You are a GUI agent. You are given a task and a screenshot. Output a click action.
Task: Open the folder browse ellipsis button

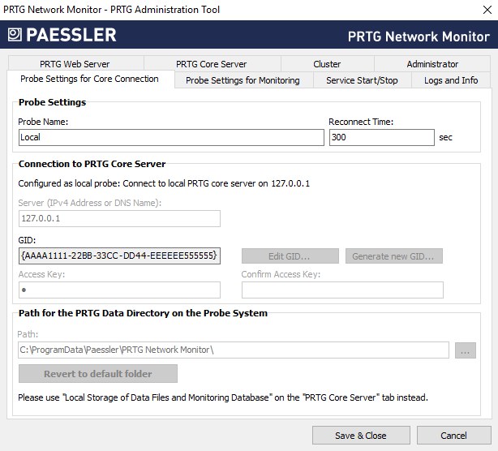[x=466, y=350]
